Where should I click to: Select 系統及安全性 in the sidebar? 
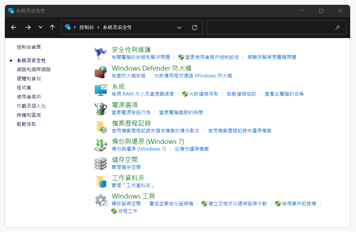coord(31,61)
